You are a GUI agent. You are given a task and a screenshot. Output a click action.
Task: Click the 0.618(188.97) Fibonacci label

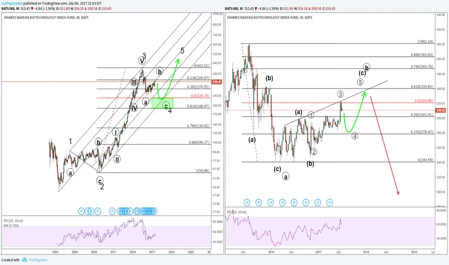coord(198,106)
